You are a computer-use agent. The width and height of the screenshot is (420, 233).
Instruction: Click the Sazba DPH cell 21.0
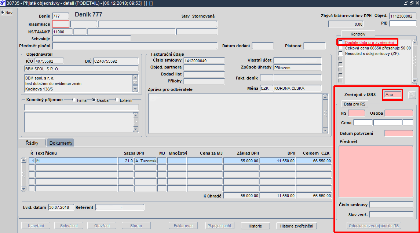pos(126,161)
